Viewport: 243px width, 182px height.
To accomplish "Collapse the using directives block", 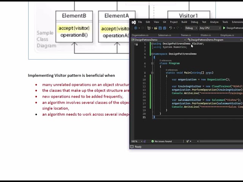I will click(x=152, y=44).
